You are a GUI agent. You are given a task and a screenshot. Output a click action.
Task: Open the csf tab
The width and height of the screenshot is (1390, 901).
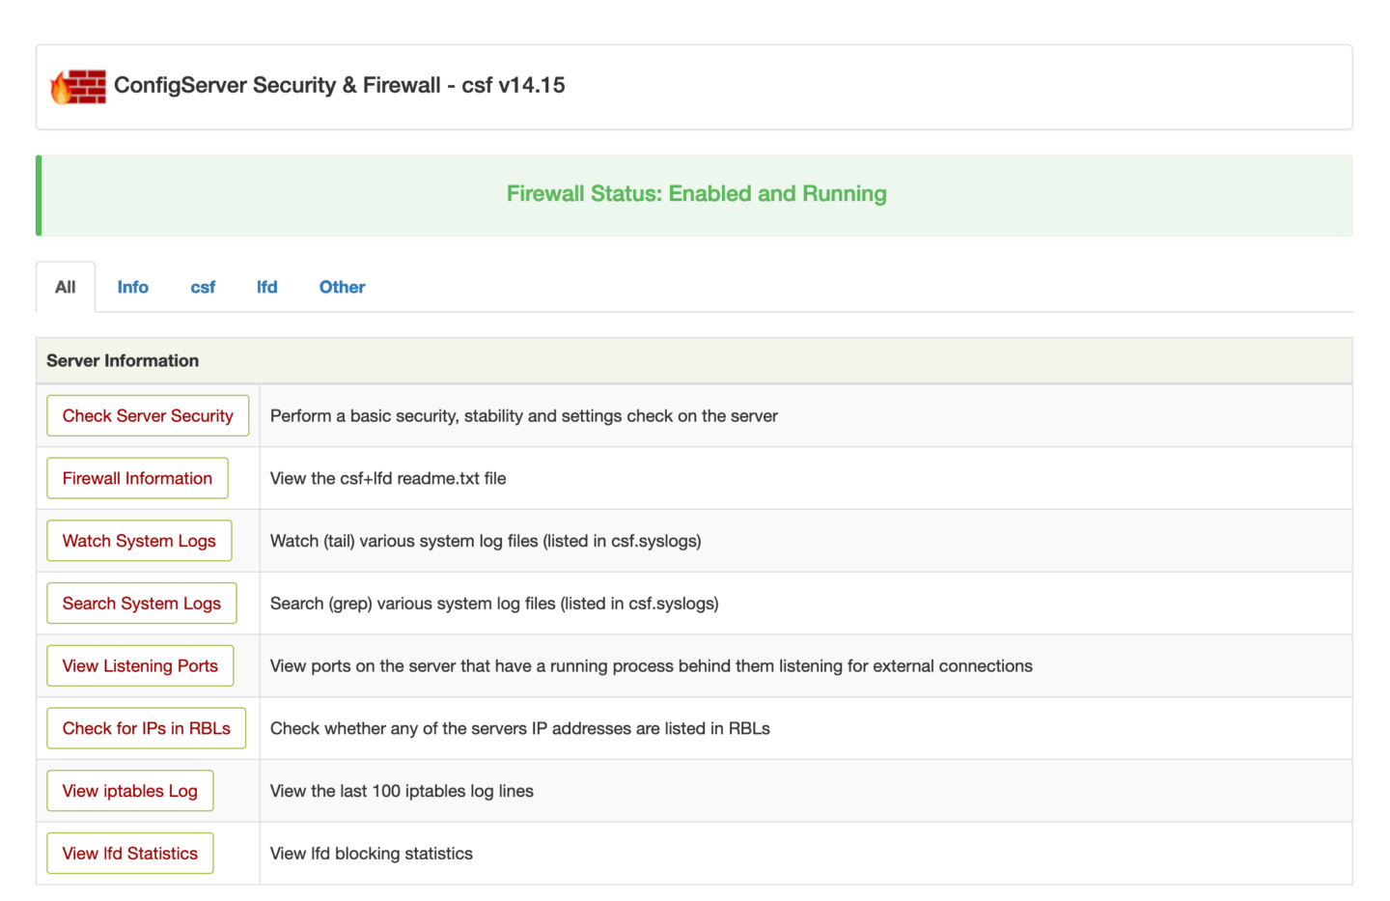point(203,287)
